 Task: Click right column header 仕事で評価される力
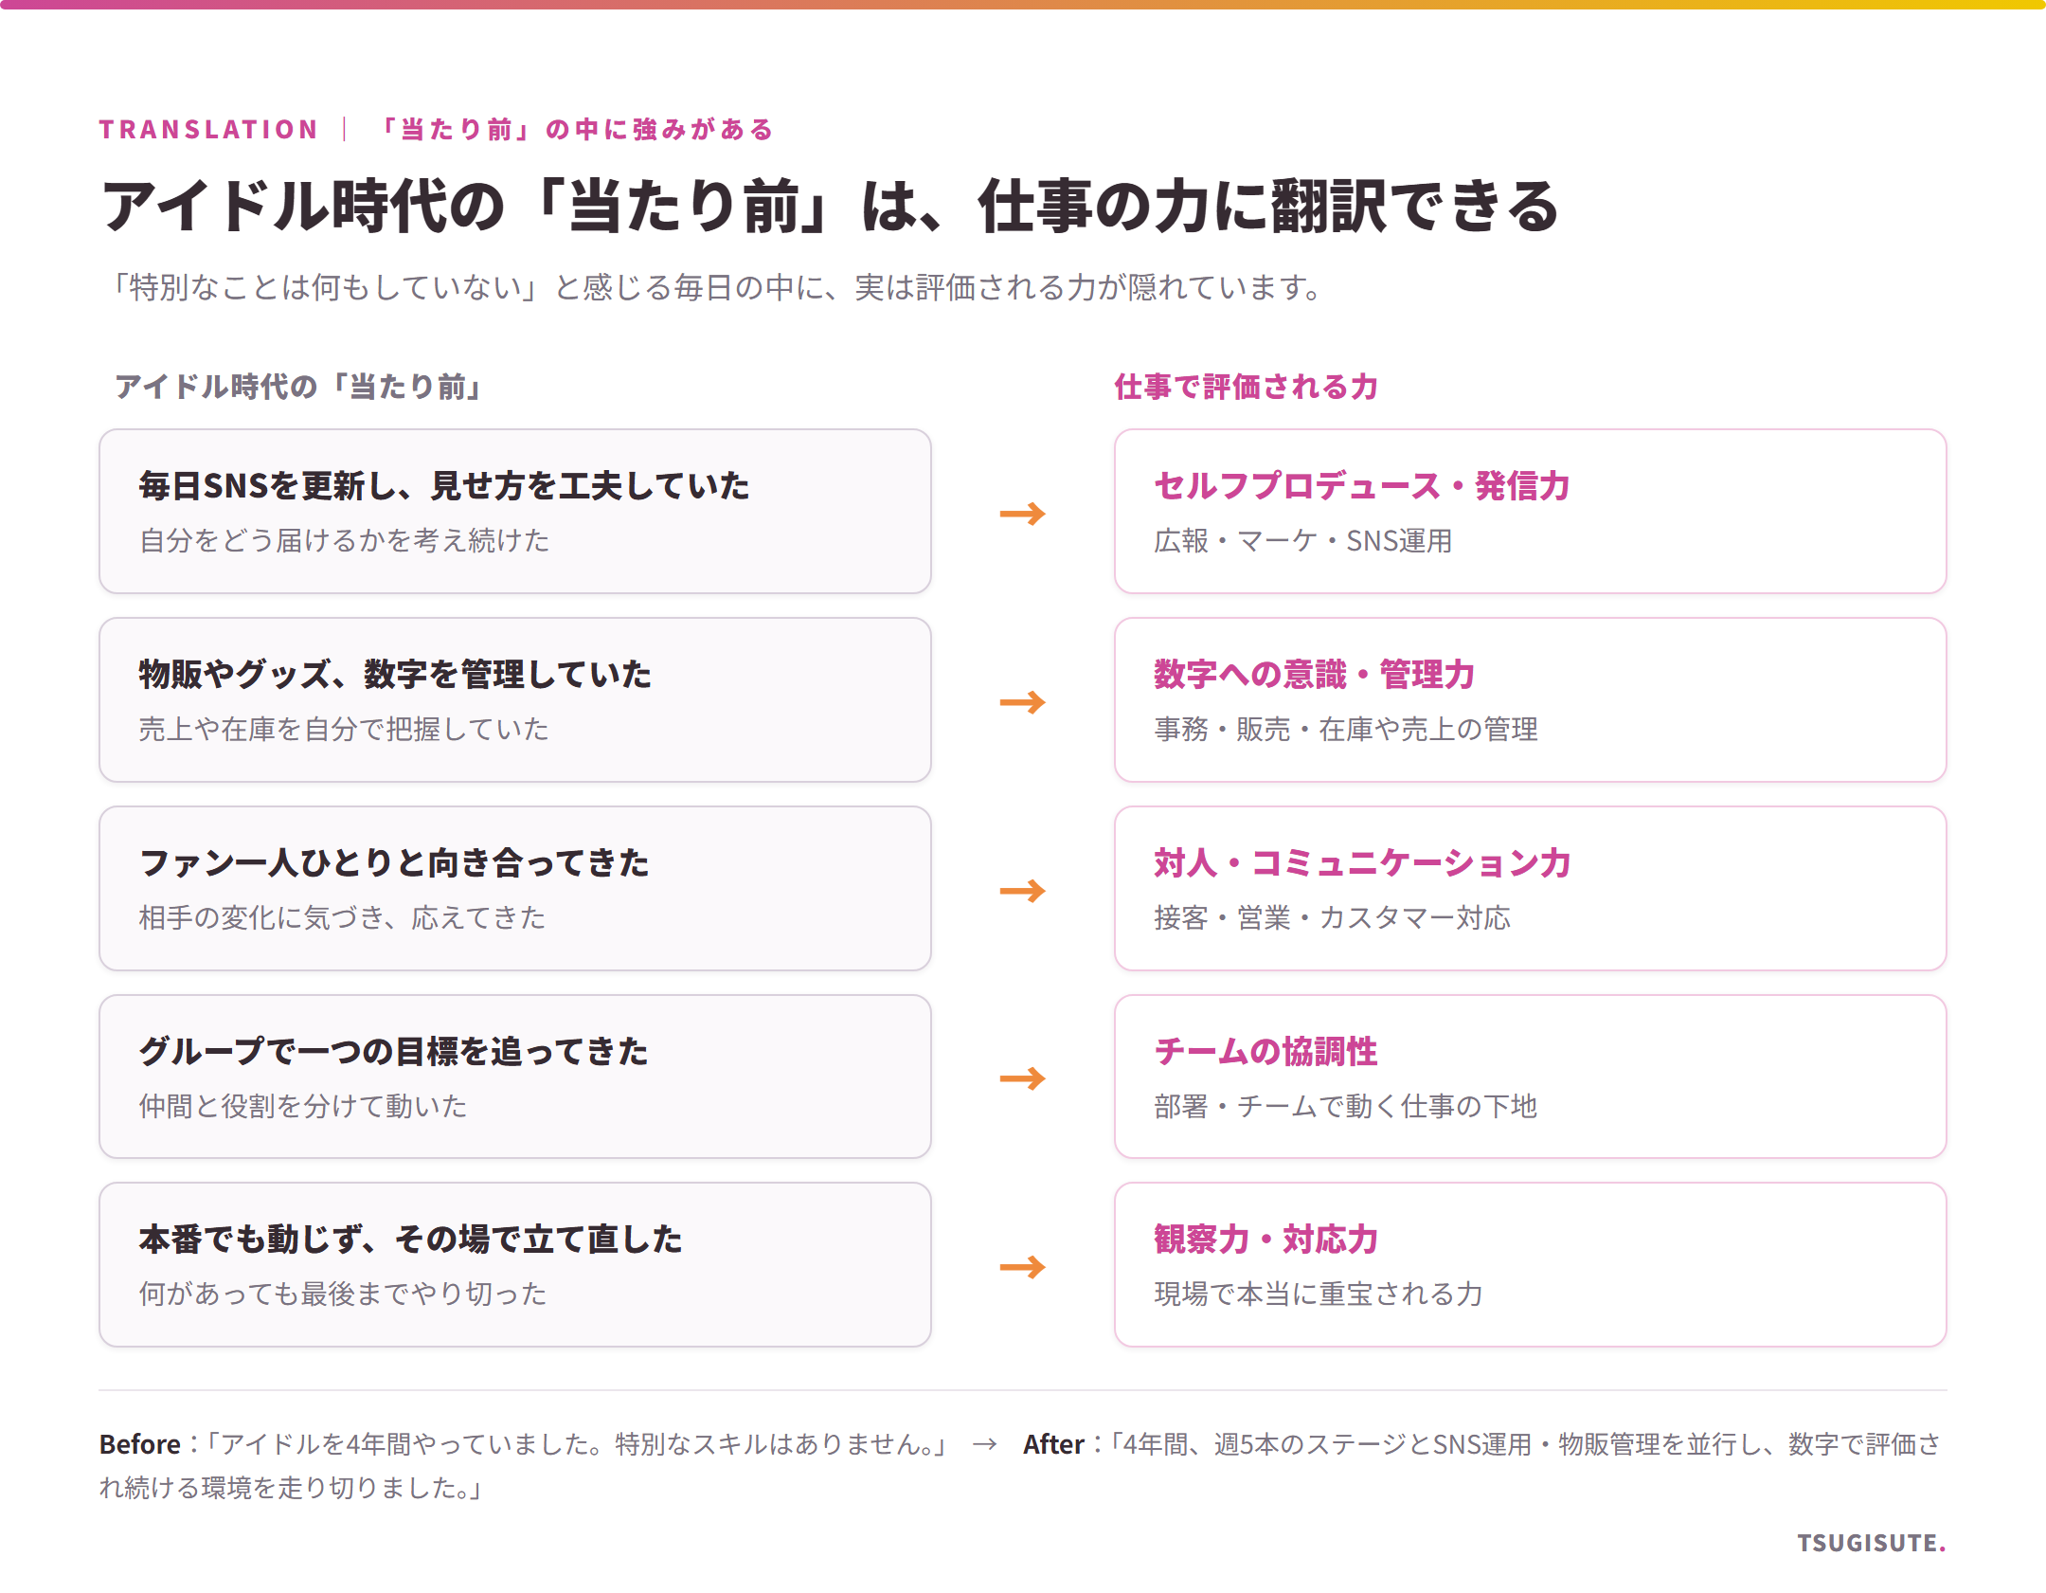[x=1246, y=387]
